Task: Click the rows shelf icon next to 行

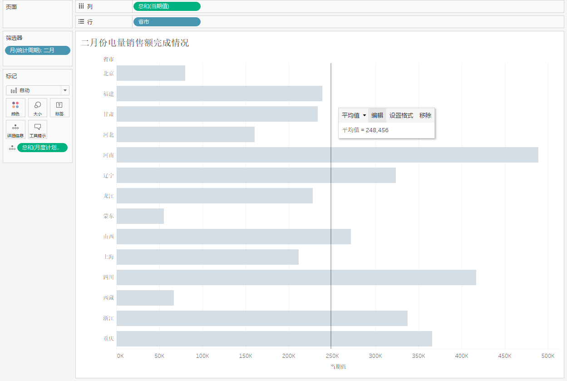Action: [81, 21]
